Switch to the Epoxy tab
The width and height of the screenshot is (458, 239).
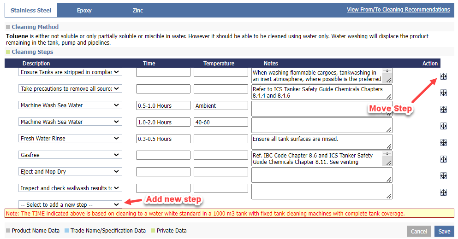point(84,10)
